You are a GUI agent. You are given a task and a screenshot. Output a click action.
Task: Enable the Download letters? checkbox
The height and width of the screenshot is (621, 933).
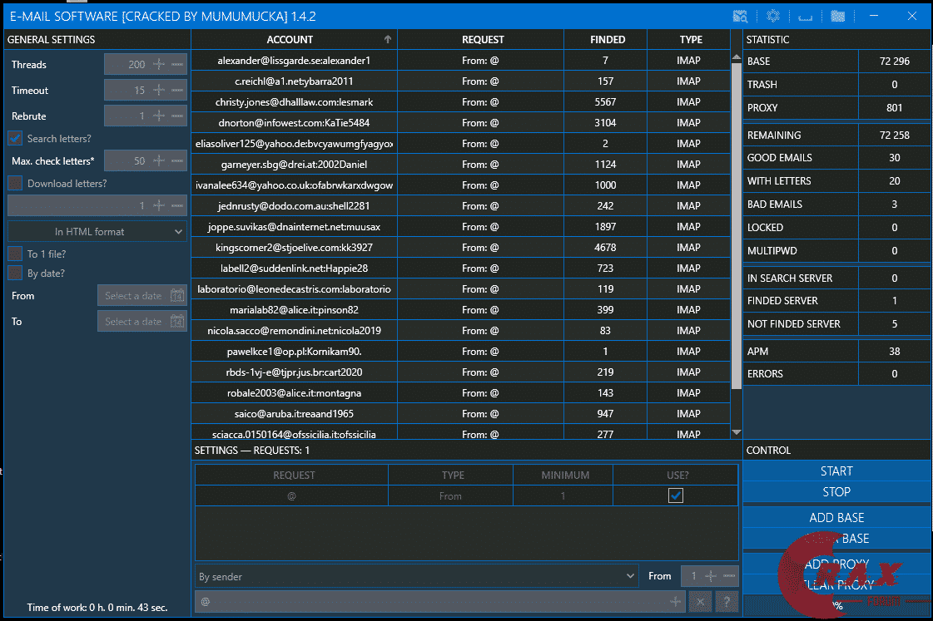coord(15,183)
